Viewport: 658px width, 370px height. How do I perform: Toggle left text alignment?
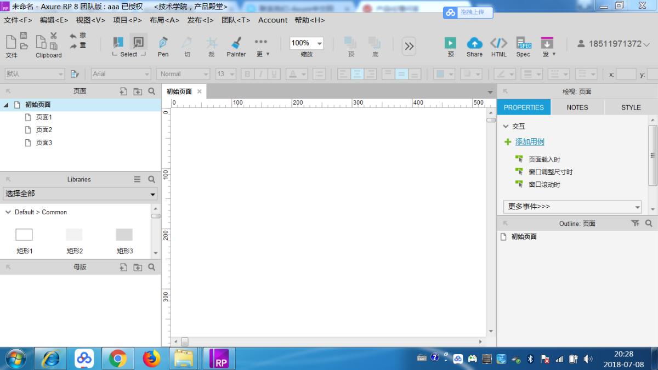pos(344,74)
